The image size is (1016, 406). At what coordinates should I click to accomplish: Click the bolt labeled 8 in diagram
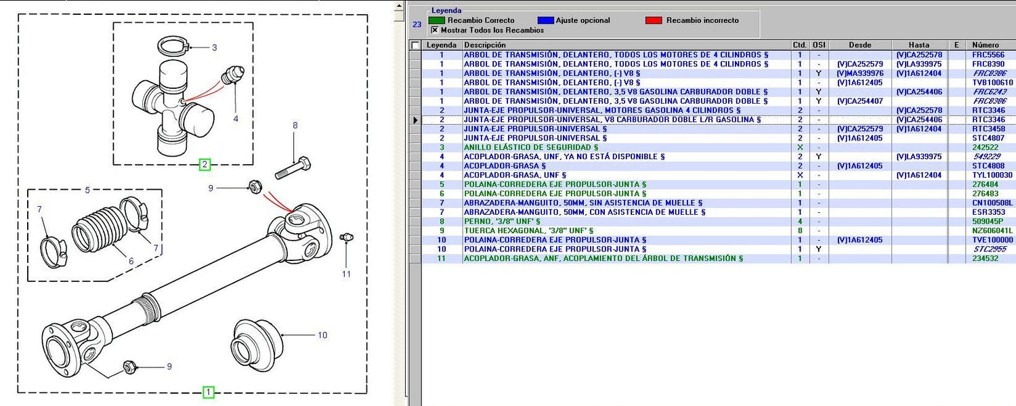[x=293, y=167]
